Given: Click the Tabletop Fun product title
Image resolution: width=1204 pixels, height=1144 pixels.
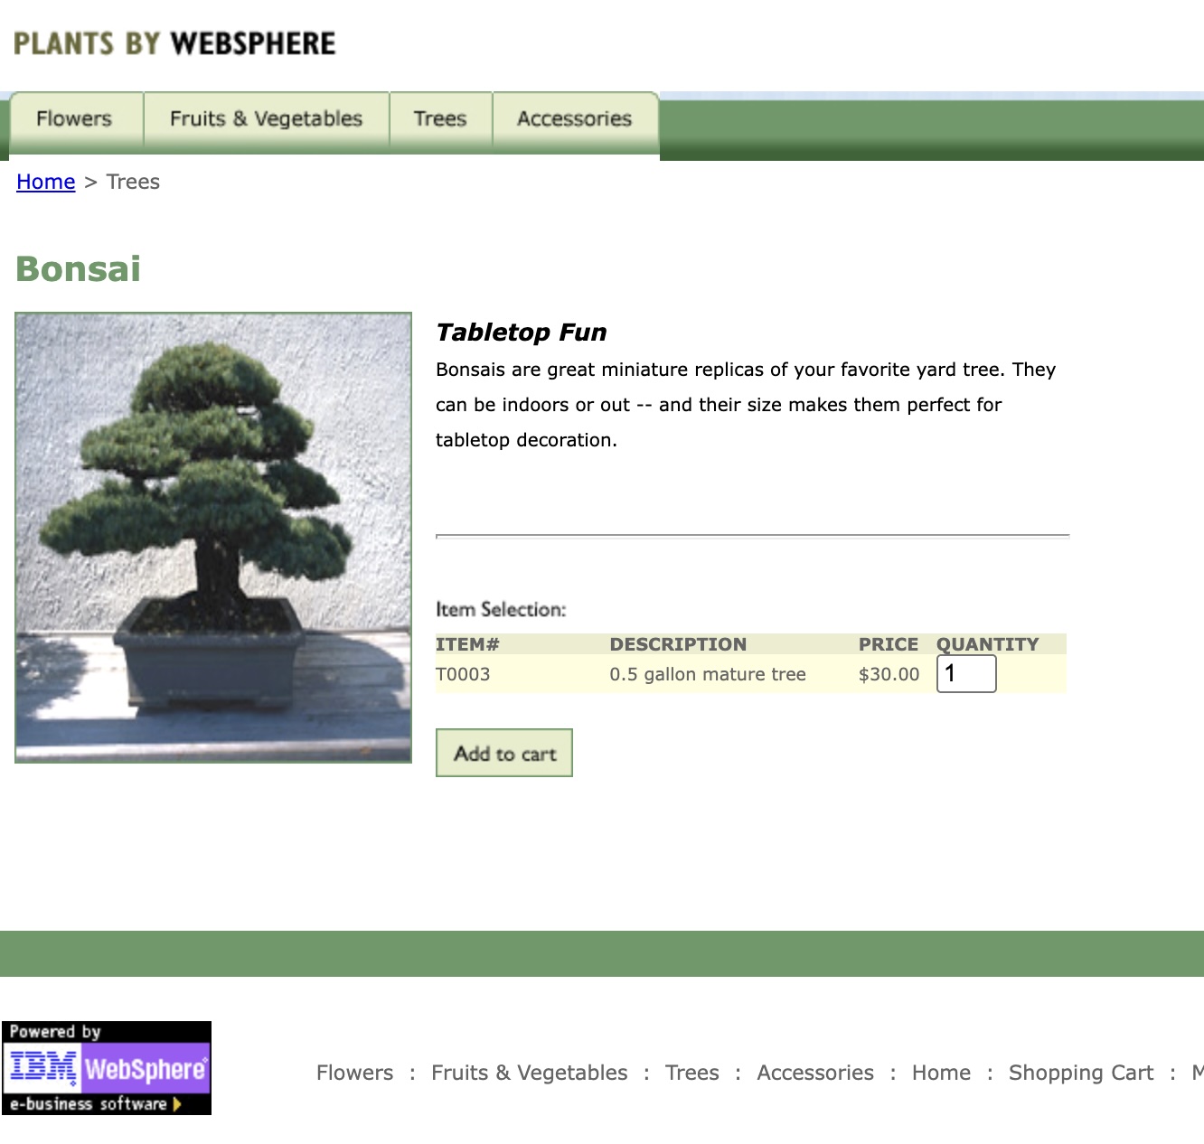Looking at the screenshot, I should tap(521, 333).
